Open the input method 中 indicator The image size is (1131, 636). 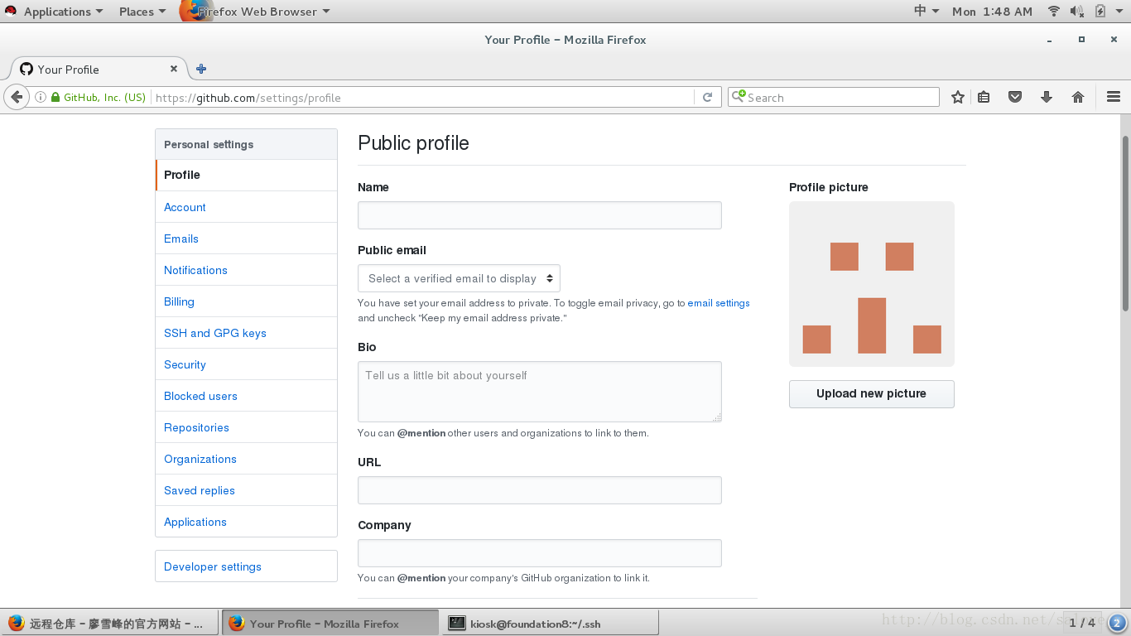926,11
